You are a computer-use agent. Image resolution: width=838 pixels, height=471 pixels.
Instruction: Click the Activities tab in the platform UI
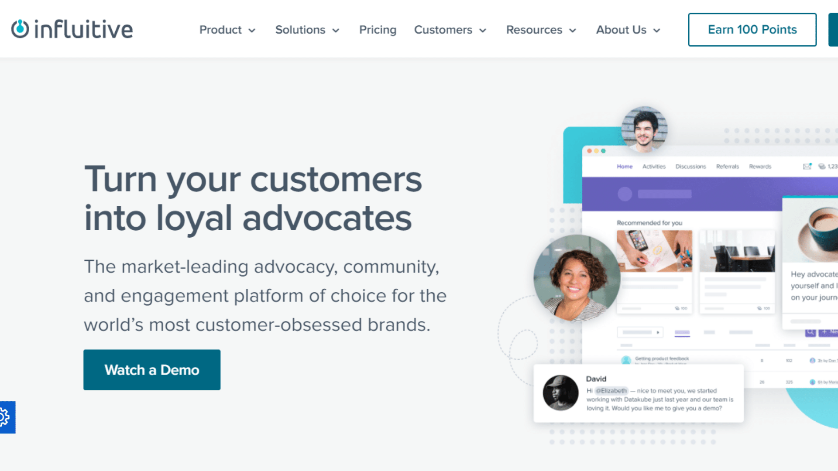654,166
